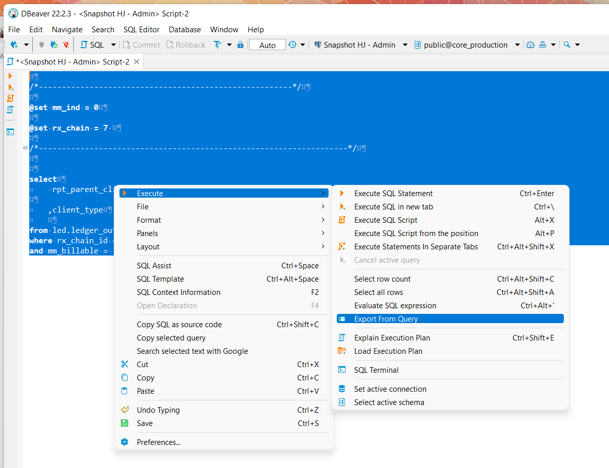Toggle the Auto commit mode field
The height and width of the screenshot is (468, 609).
click(x=267, y=45)
